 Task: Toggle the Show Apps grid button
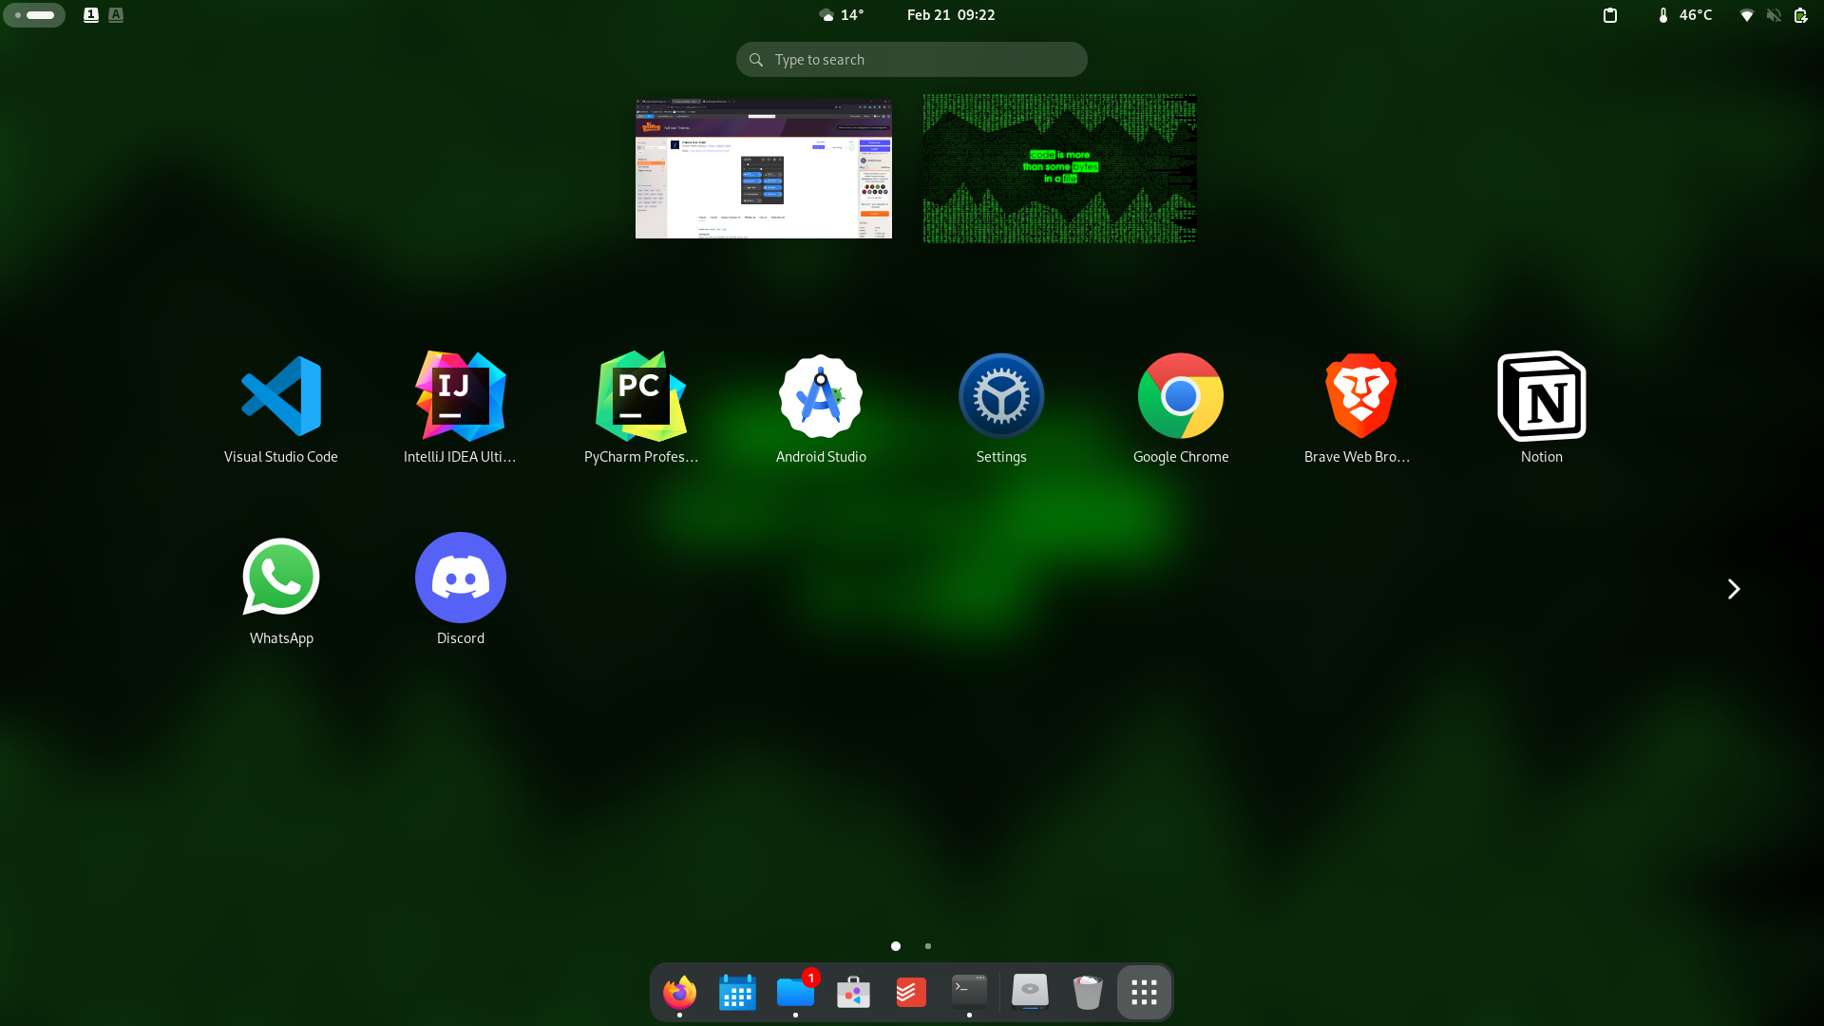1145,993
